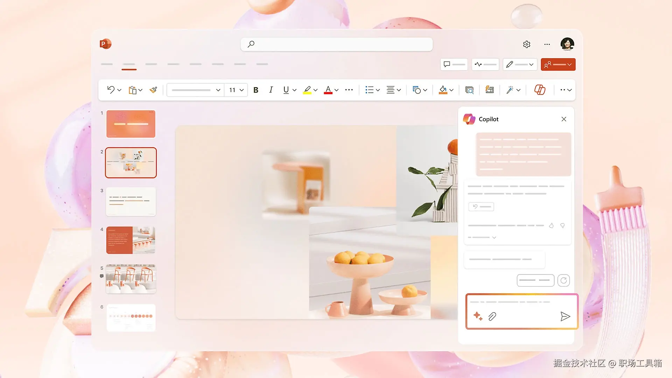Open the first ribbon tab

point(107,64)
